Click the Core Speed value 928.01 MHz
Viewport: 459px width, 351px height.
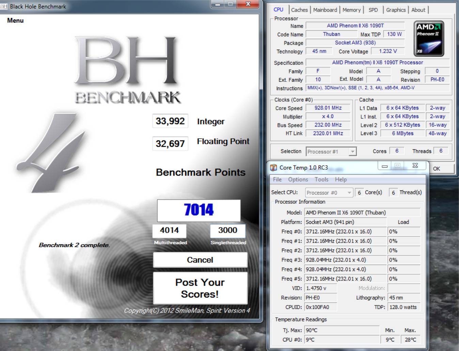tap(328, 108)
